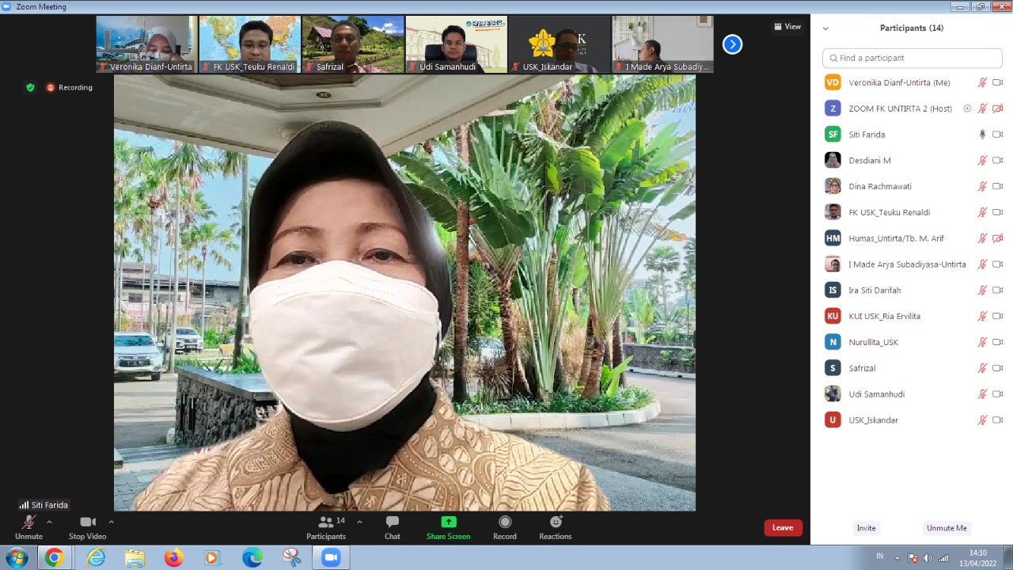
Task: Unmute the microphone in the toolbar
Action: [x=28, y=522]
